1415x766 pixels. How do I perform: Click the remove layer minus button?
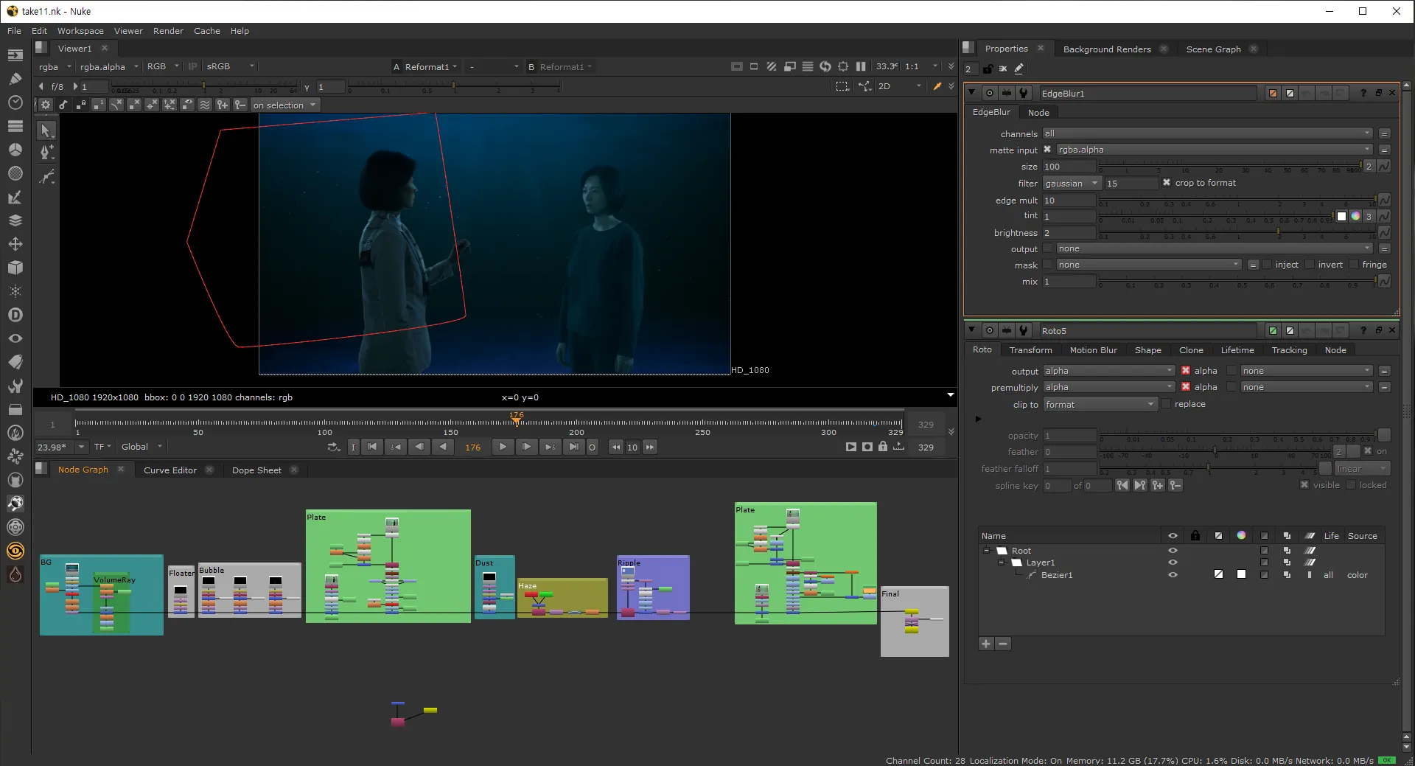coord(1003,644)
